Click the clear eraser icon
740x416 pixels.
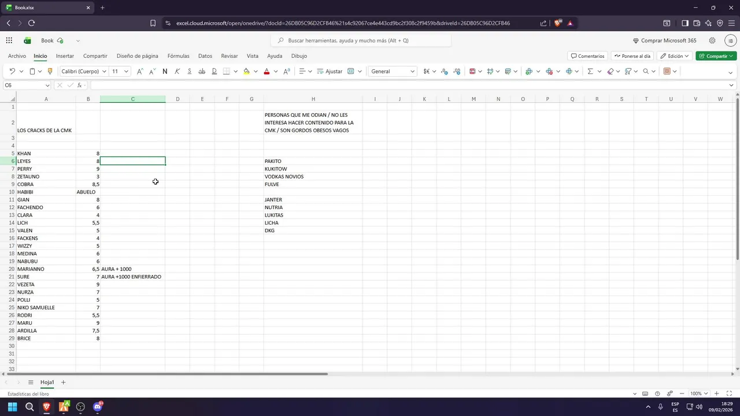(610, 71)
